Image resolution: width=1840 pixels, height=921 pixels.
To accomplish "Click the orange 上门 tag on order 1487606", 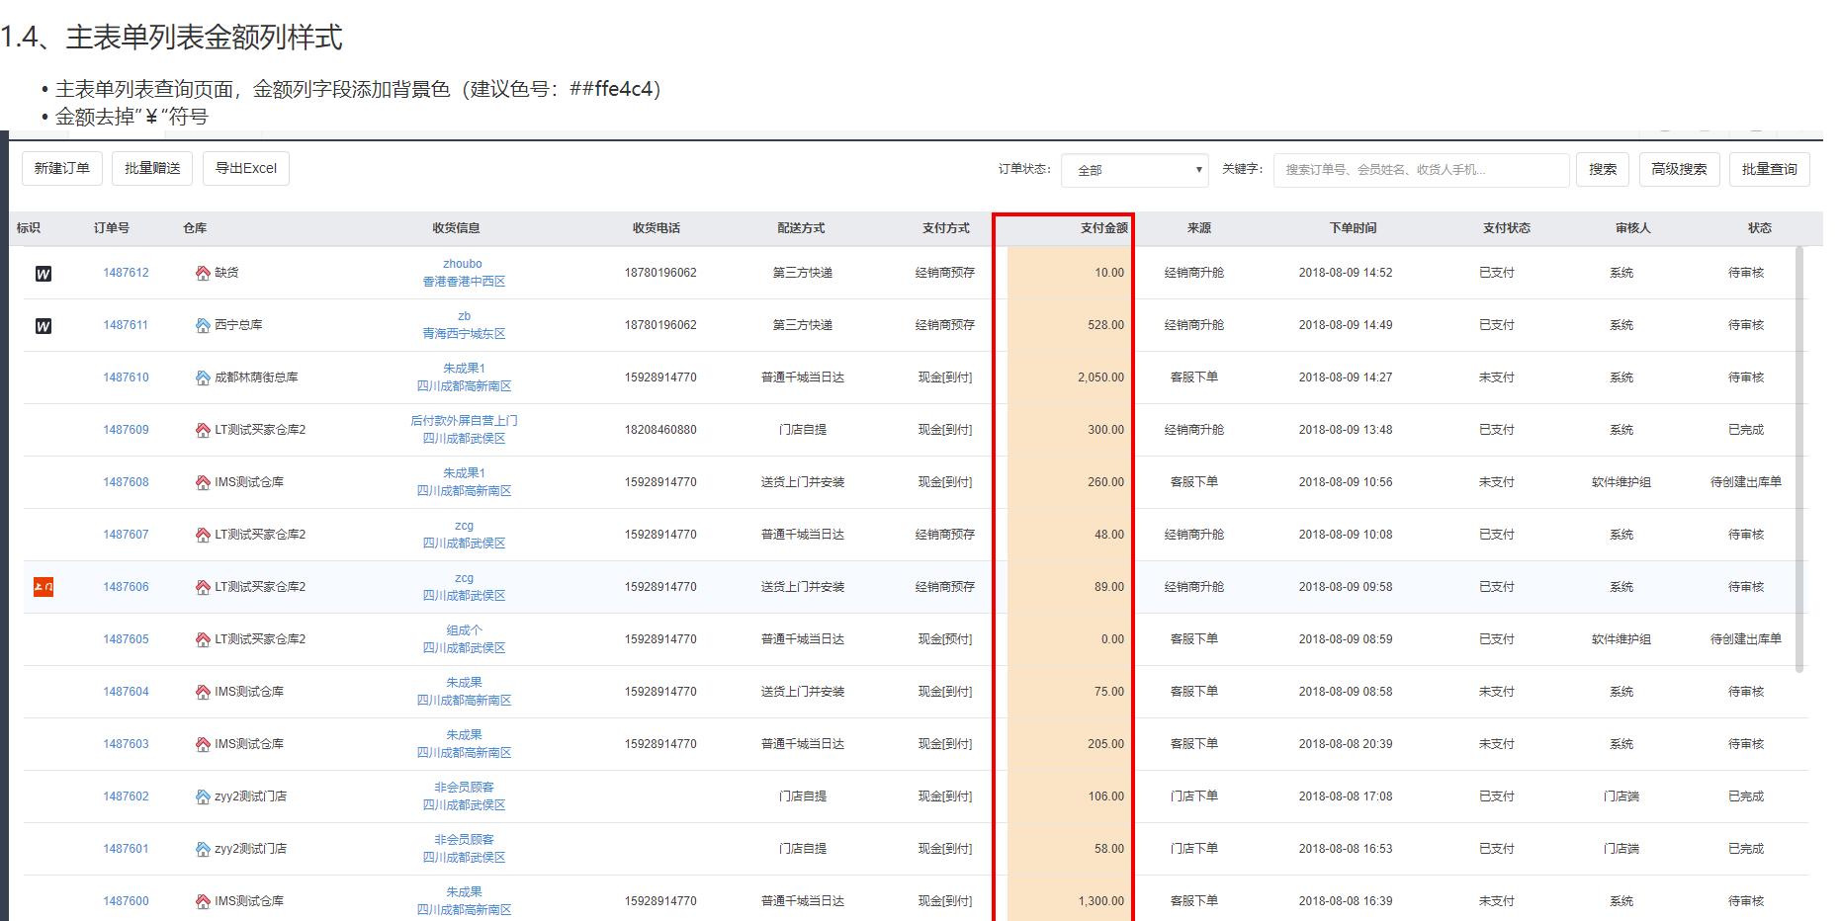I will click(44, 587).
